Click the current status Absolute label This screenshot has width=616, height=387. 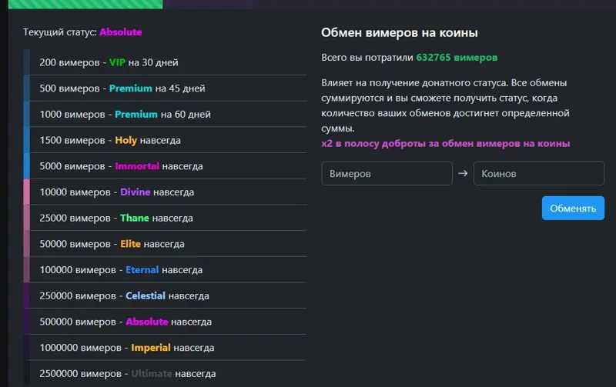[121, 32]
